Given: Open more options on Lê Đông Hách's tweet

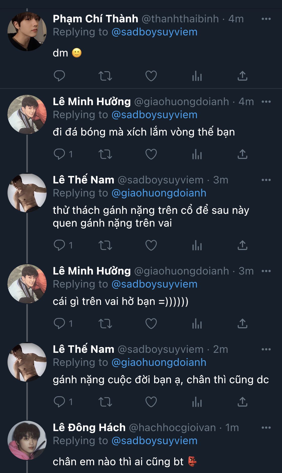Looking at the screenshot, I should (266, 428).
